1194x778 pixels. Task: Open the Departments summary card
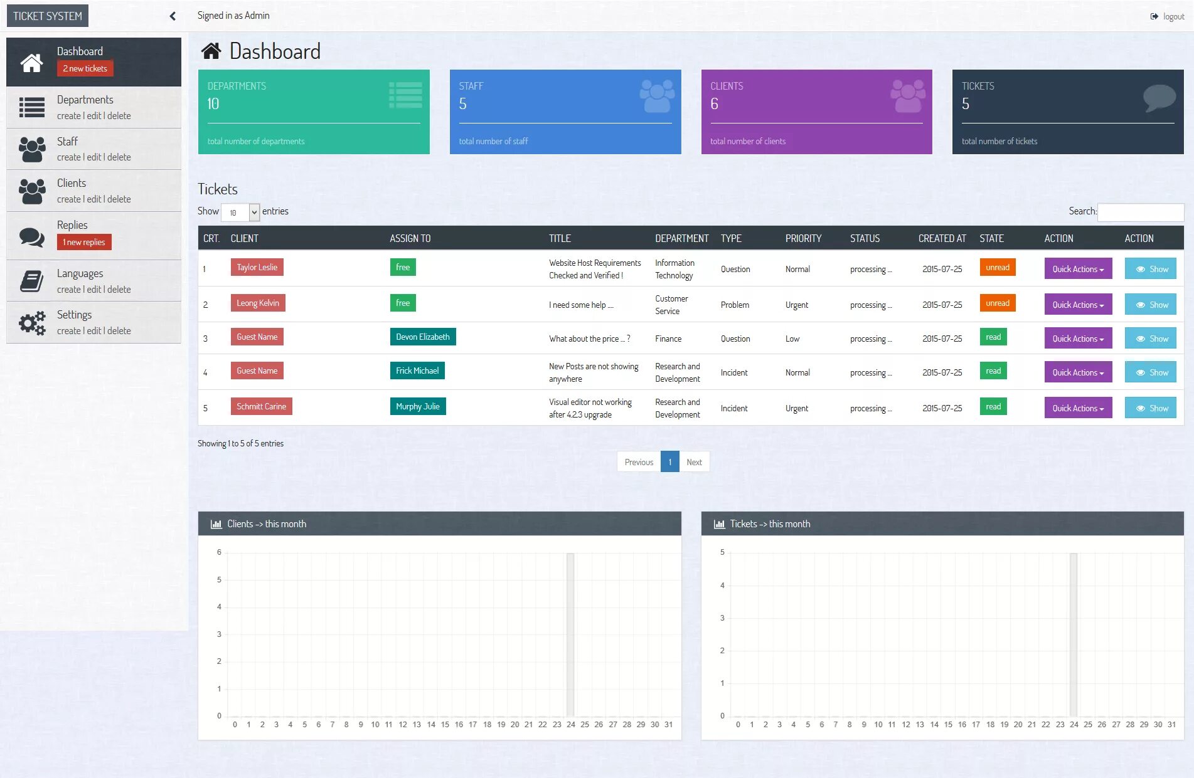314,112
